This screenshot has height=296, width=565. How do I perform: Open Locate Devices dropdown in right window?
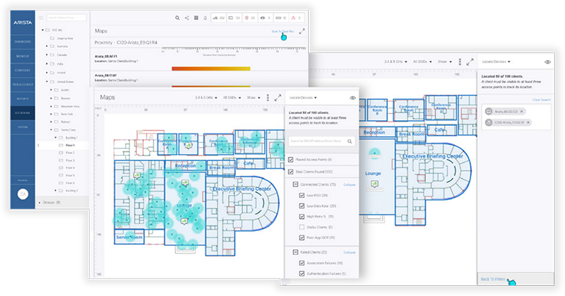pos(496,61)
